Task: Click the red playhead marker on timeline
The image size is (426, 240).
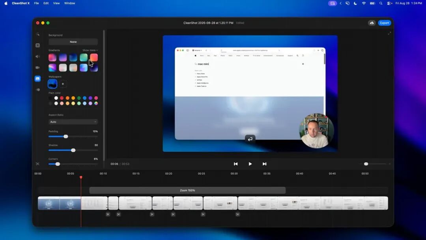Action: pos(81,177)
